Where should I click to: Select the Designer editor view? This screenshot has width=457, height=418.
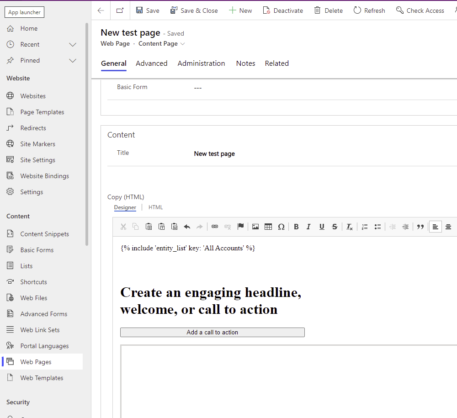pyautogui.click(x=125, y=207)
